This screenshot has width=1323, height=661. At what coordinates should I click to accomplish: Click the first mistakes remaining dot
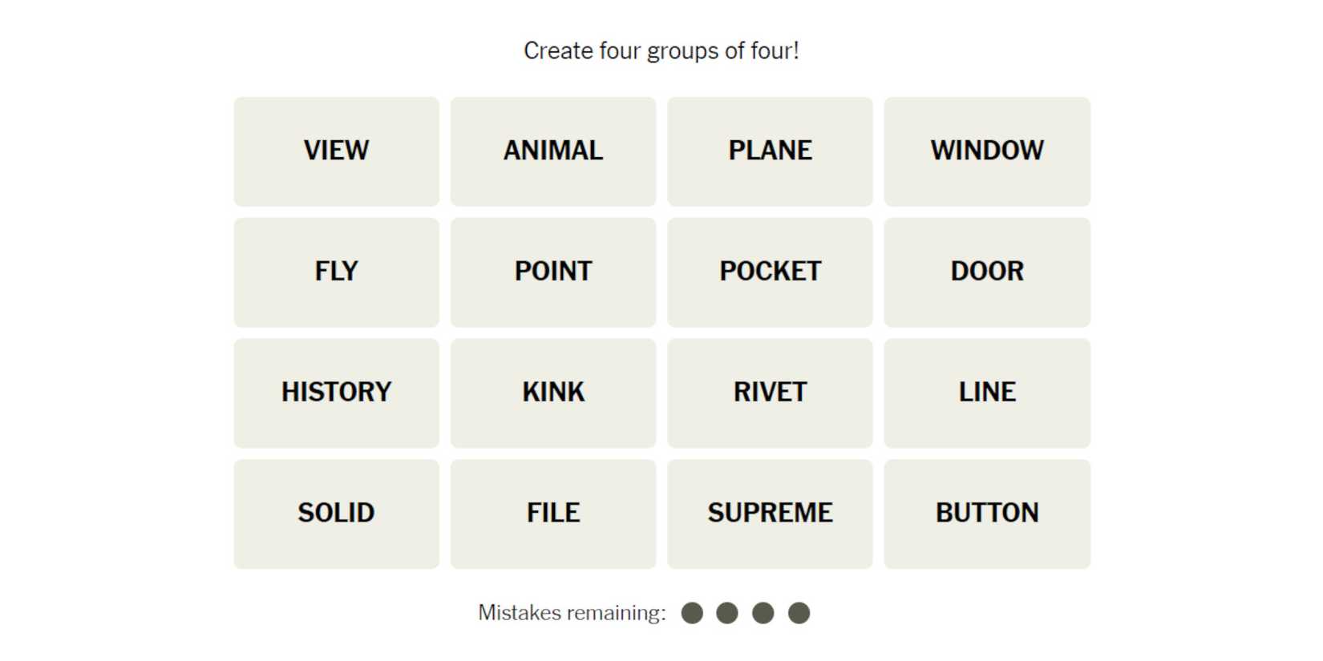point(692,613)
